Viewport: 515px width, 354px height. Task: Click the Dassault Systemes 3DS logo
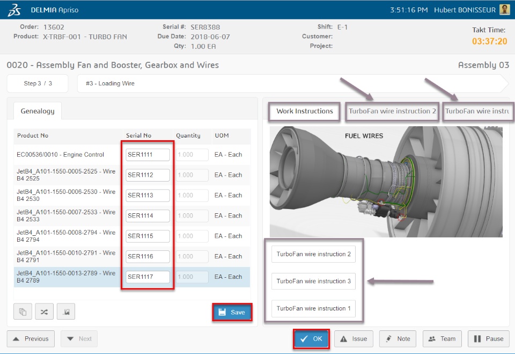[14, 10]
